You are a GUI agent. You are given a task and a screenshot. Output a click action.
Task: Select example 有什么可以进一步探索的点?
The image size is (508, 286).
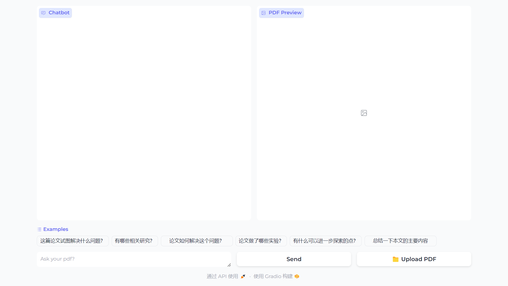[x=326, y=241]
